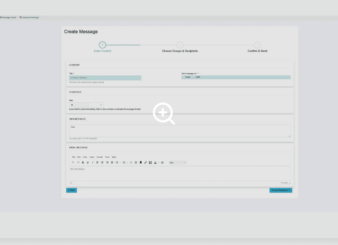Insert a numbered list in the editor
The height and width of the screenshot is (245, 338).
[x=124, y=162]
